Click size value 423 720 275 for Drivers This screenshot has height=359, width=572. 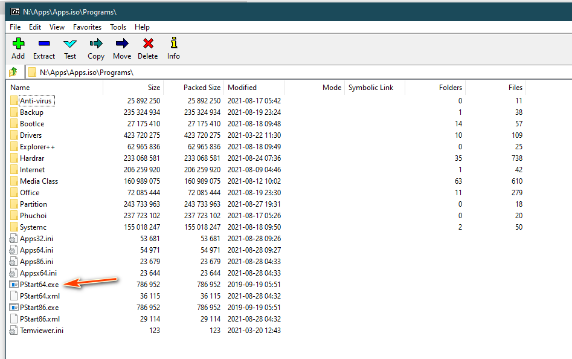click(x=142, y=135)
